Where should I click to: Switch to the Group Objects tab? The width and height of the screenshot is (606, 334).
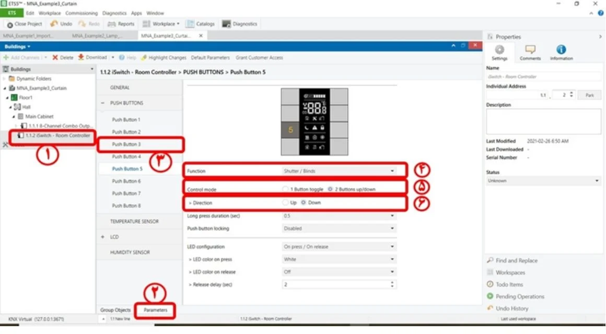tap(115, 310)
